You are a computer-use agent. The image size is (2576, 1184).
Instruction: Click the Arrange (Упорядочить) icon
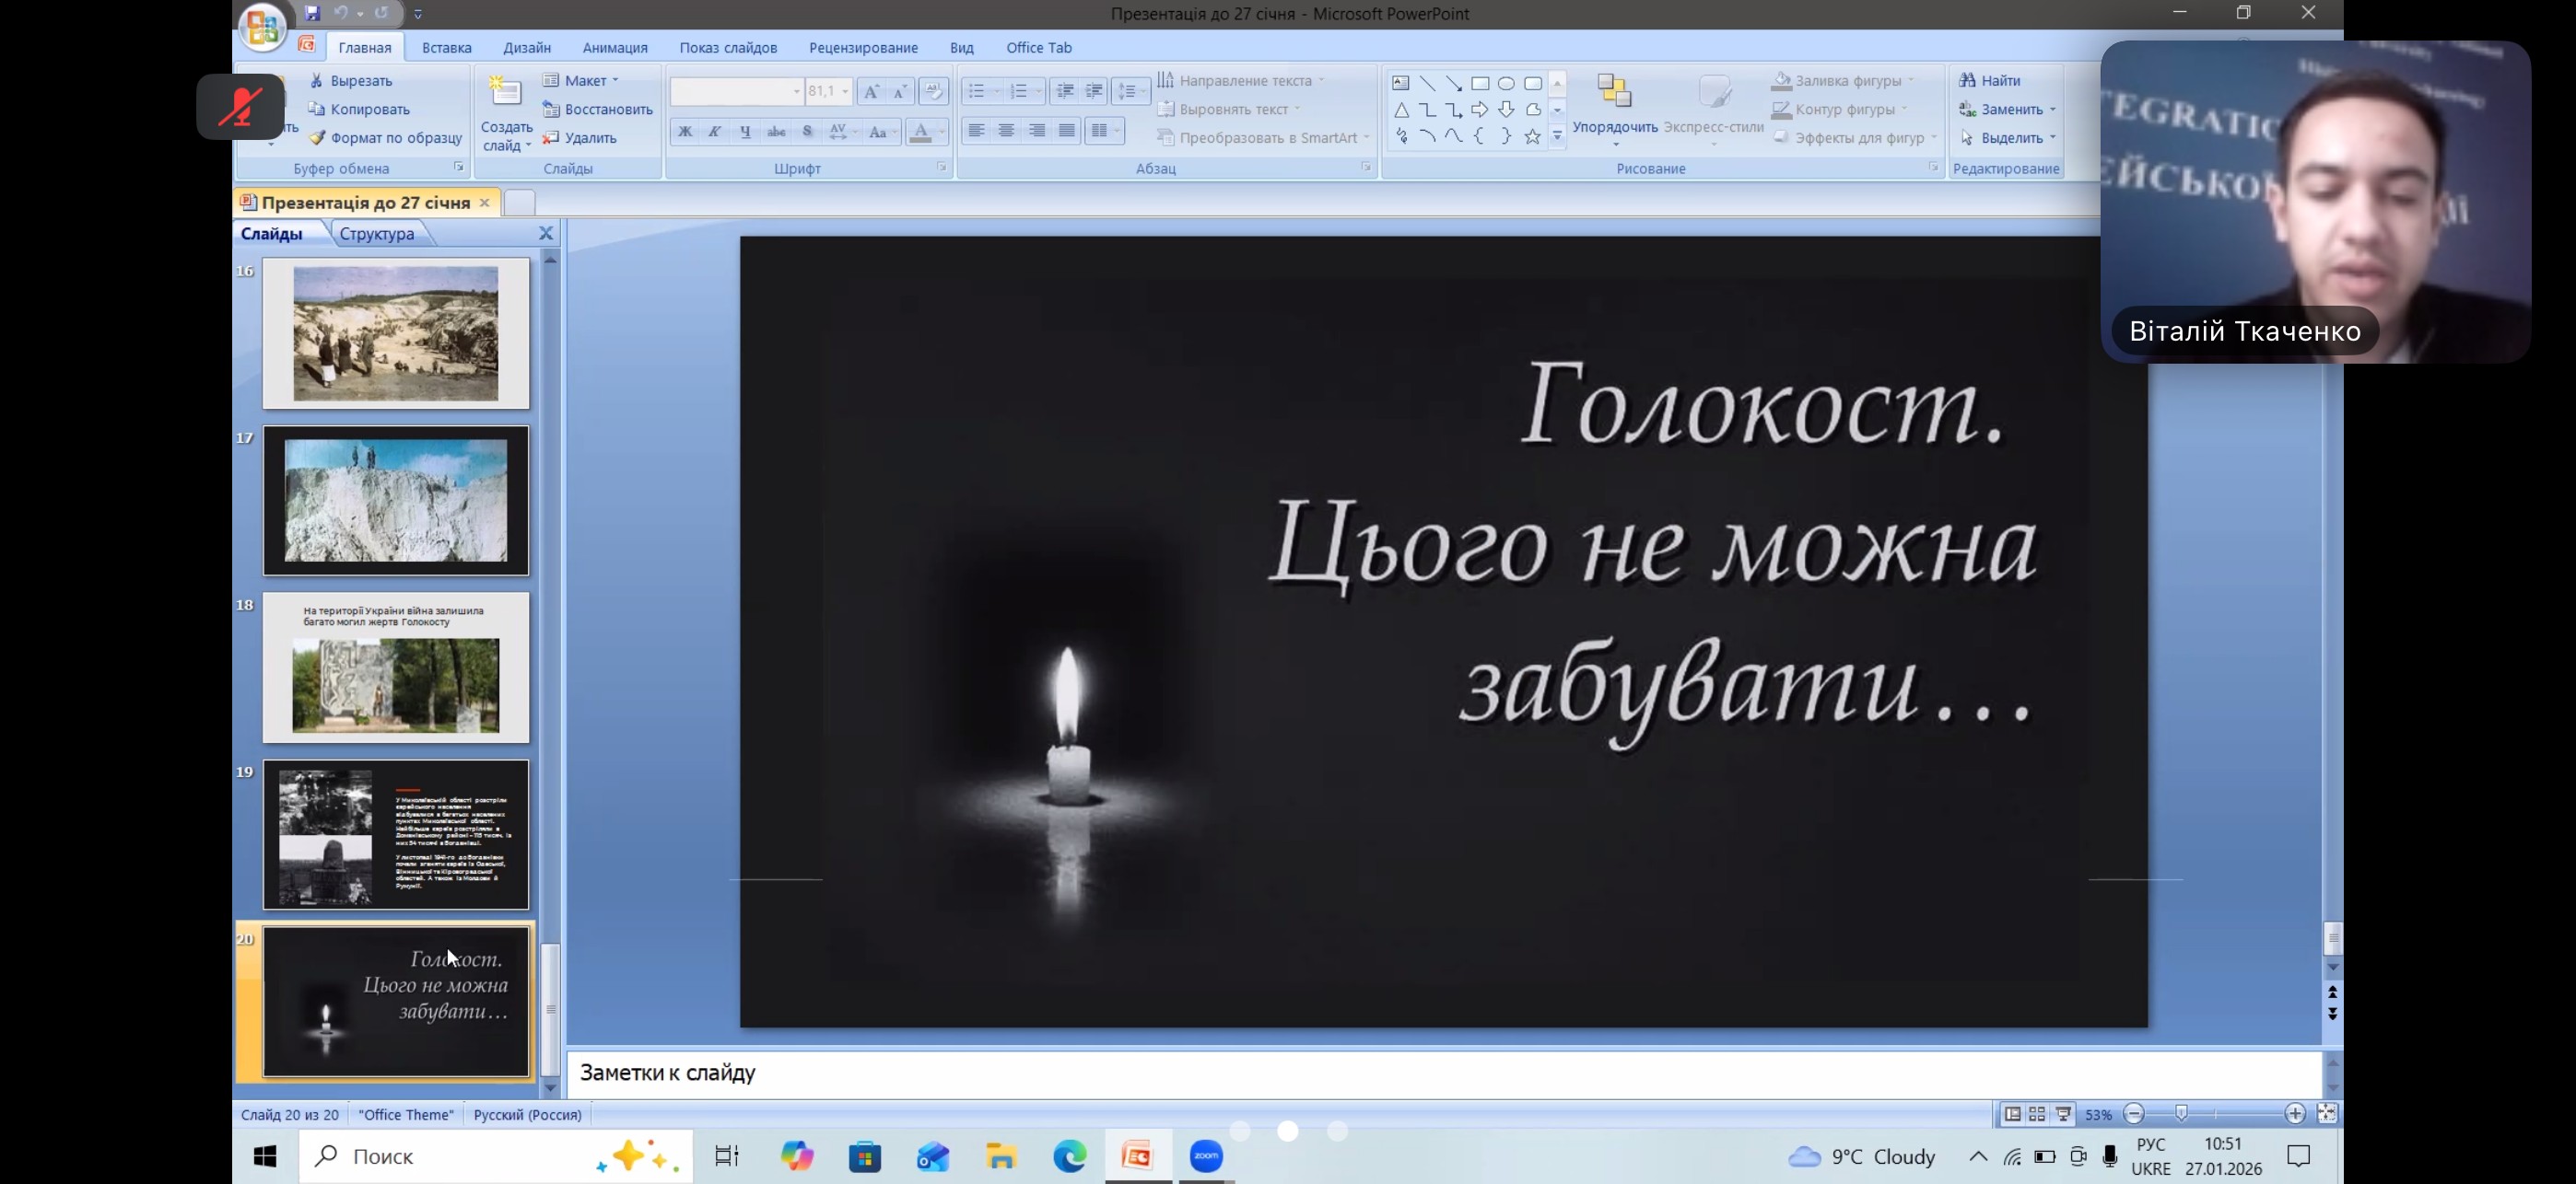pyautogui.click(x=1614, y=91)
